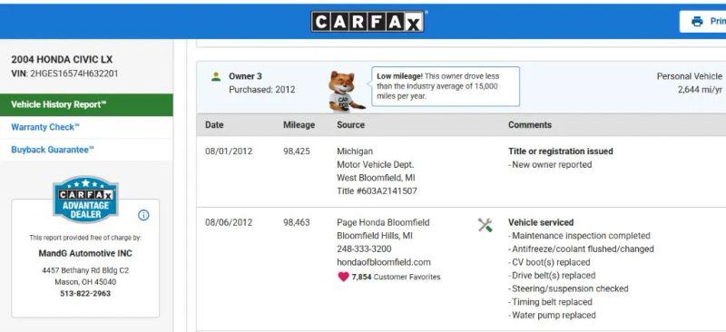Click the CV boot(s) replaced line
This screenshot has width=726, height=332.
(549, 262)
